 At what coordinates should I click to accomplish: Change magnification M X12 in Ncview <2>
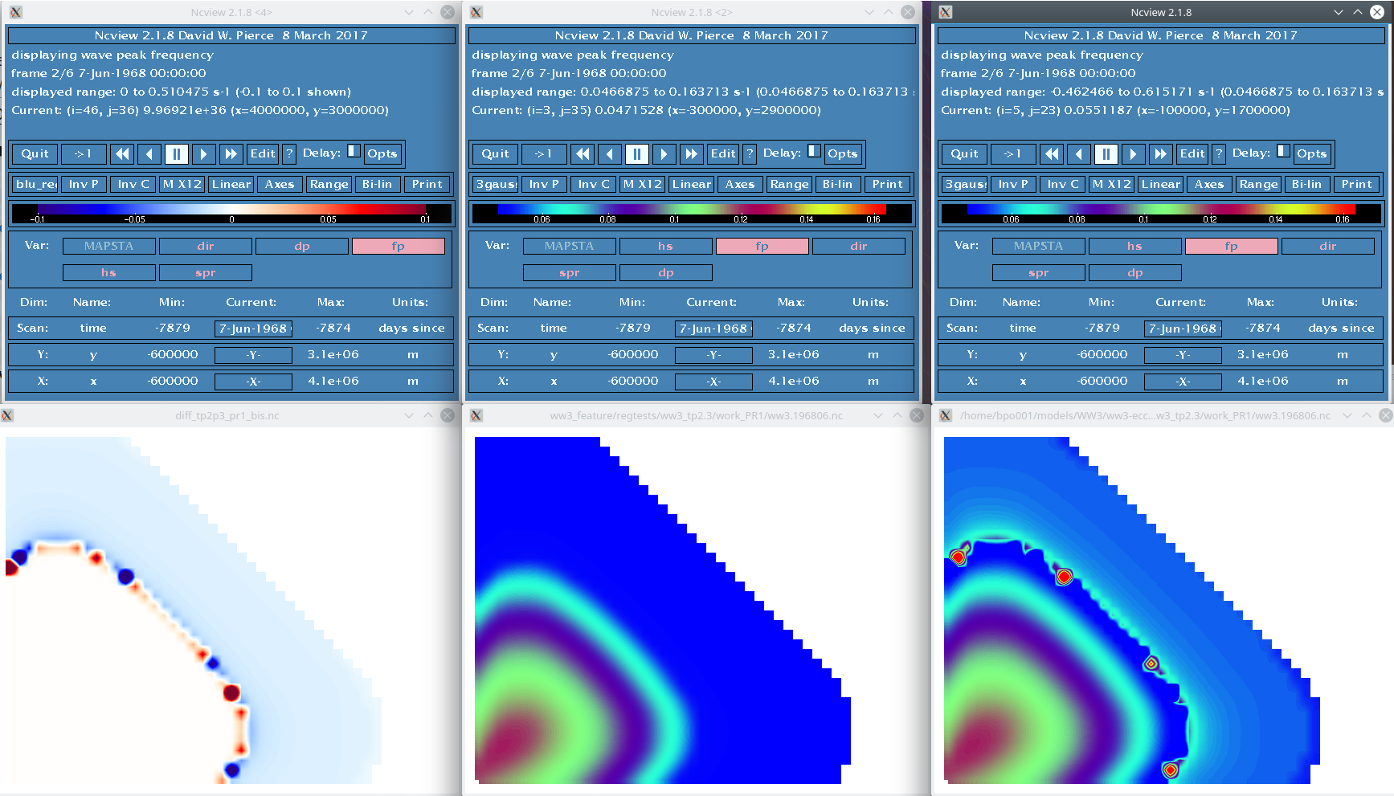coord(643,184)
